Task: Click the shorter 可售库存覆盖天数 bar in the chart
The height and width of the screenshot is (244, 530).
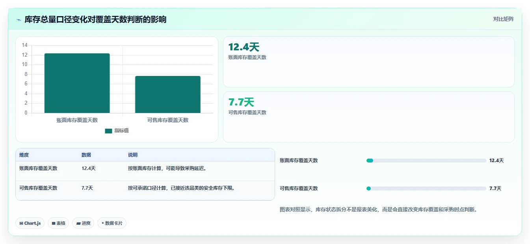Action: [x=168, y=94]
